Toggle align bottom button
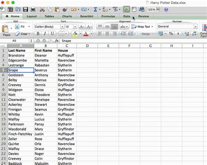Image resolution: width=207 pixels, height=165 pixels. coord(114,27)
